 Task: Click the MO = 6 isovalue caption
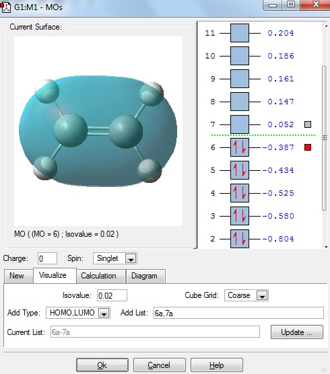pyautogui.click(x=67, y=234)
